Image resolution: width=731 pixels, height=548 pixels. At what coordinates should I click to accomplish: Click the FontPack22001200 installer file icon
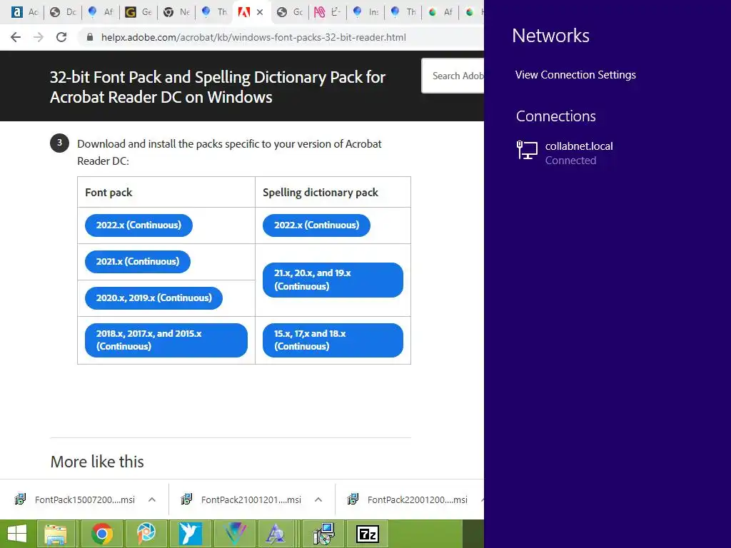coord(353,499)
